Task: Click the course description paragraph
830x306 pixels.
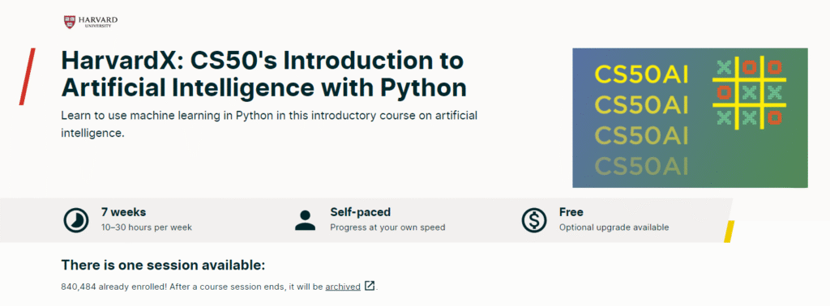Action: coord(269,125)
